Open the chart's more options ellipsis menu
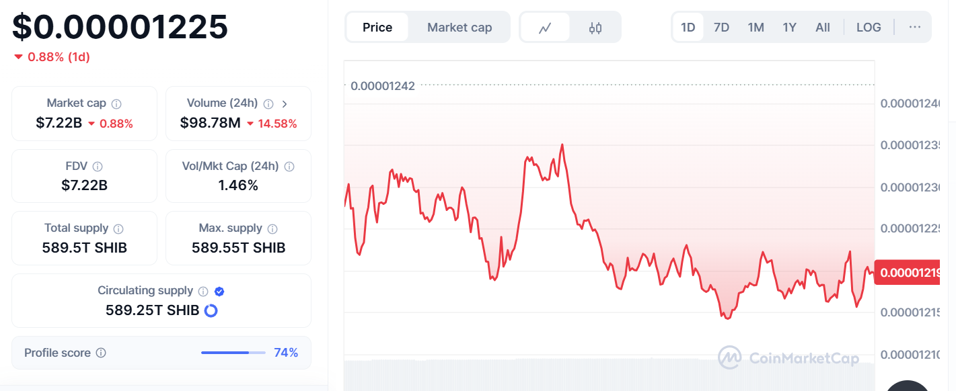The image size is (956, 391). [915, 28]
